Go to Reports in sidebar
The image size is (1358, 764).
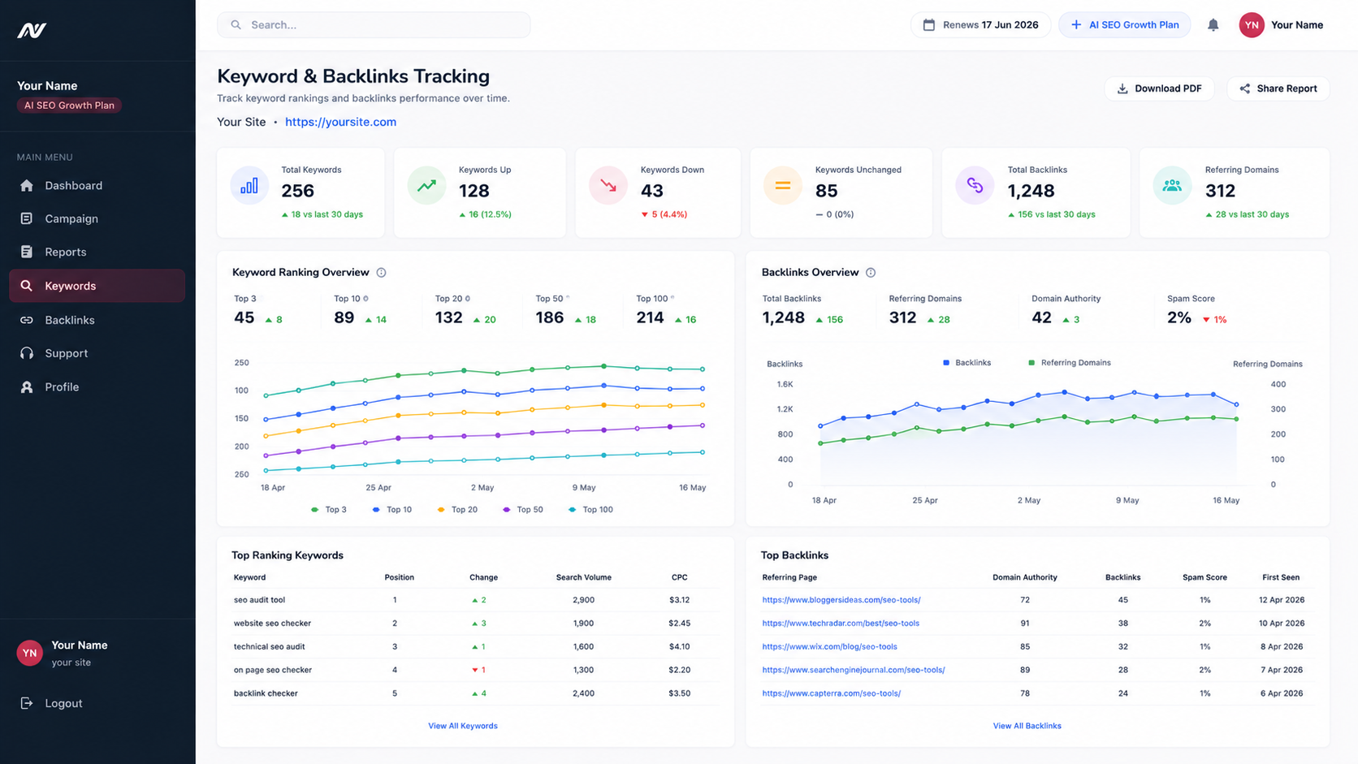[x=97, y=253]
